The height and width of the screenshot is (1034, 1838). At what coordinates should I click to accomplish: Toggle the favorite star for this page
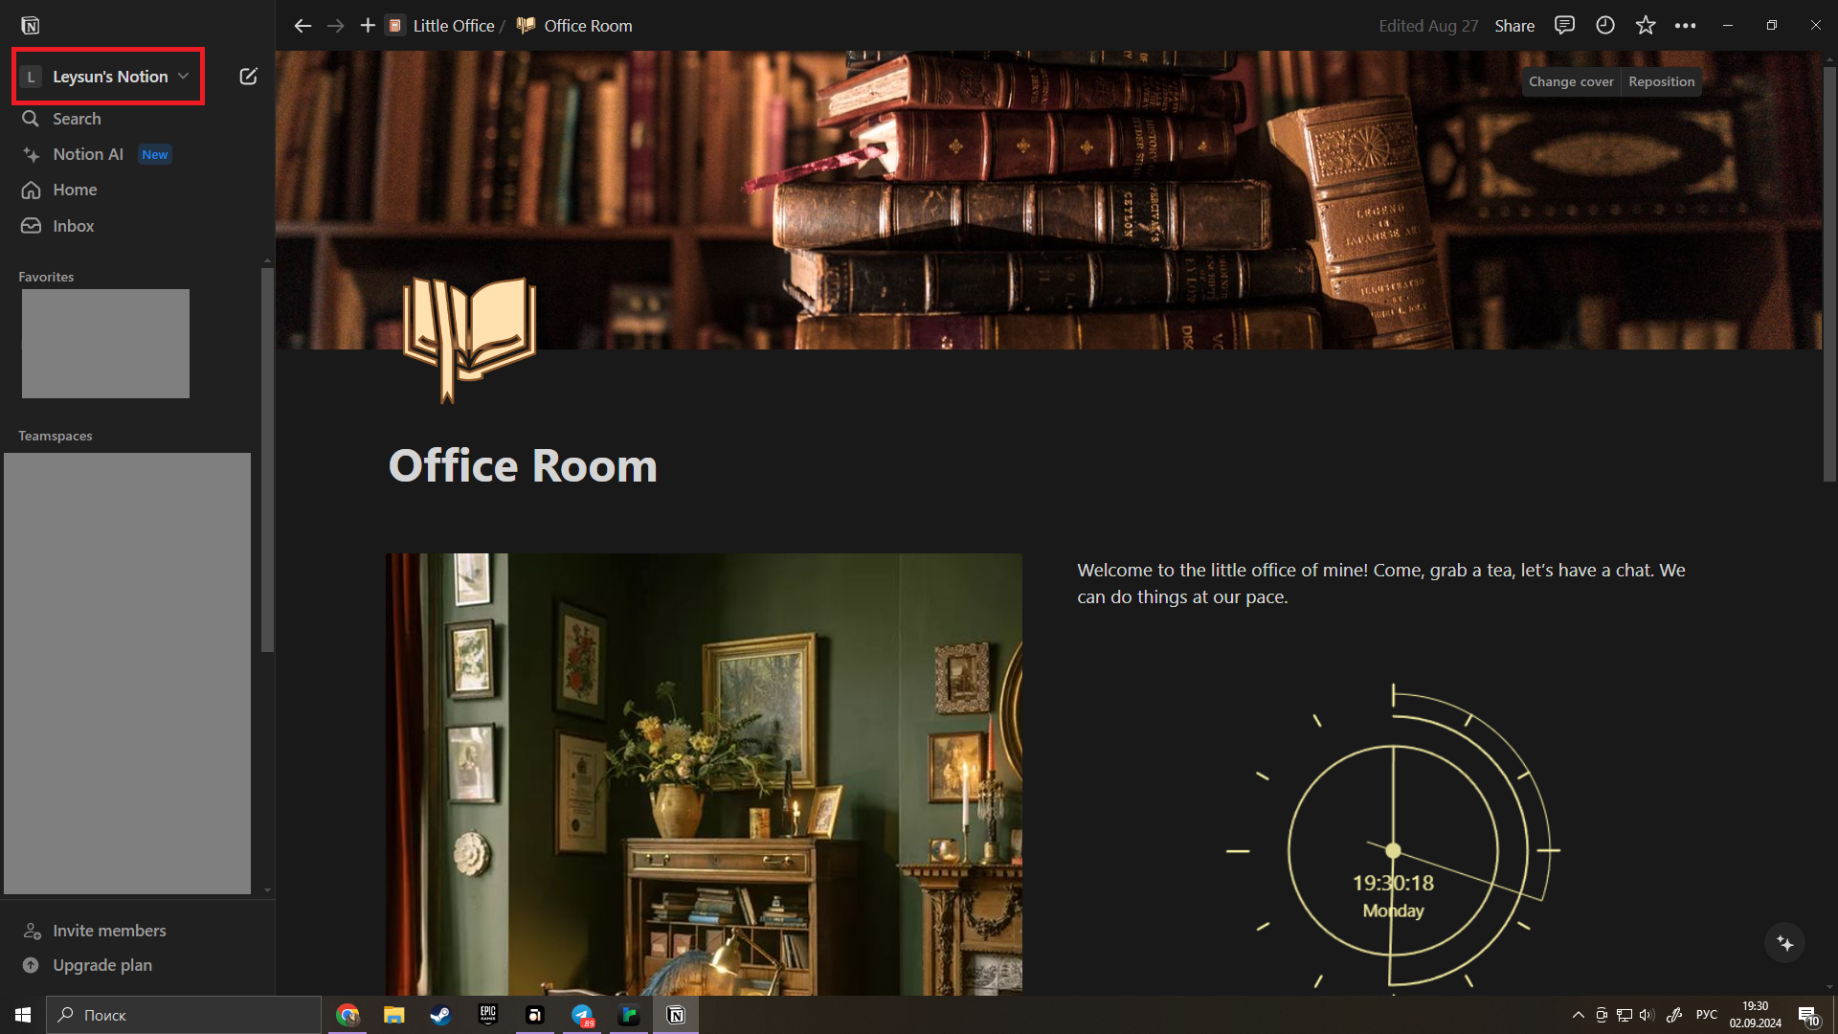click(1646, 26)
